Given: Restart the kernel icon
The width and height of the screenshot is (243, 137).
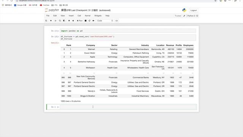Looking at the screenshot, I should coord(90,21).
